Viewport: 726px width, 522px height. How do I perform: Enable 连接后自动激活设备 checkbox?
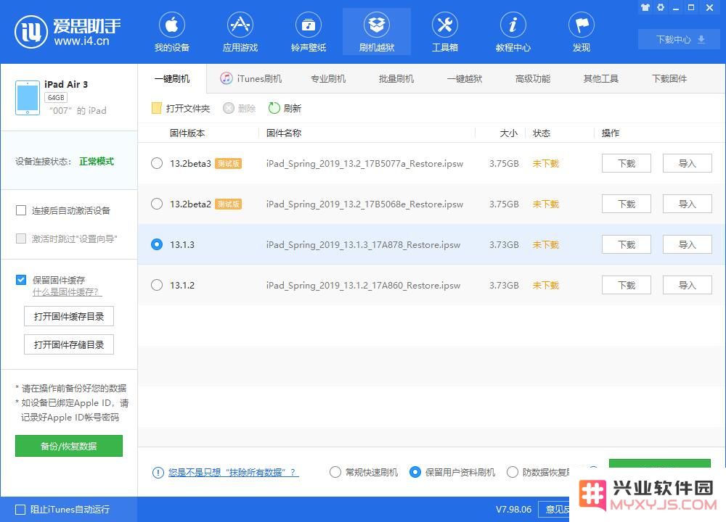[x=21, y=211]
